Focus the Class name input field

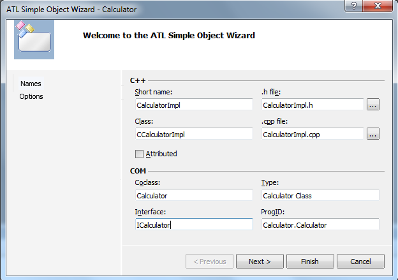[193, 135]
